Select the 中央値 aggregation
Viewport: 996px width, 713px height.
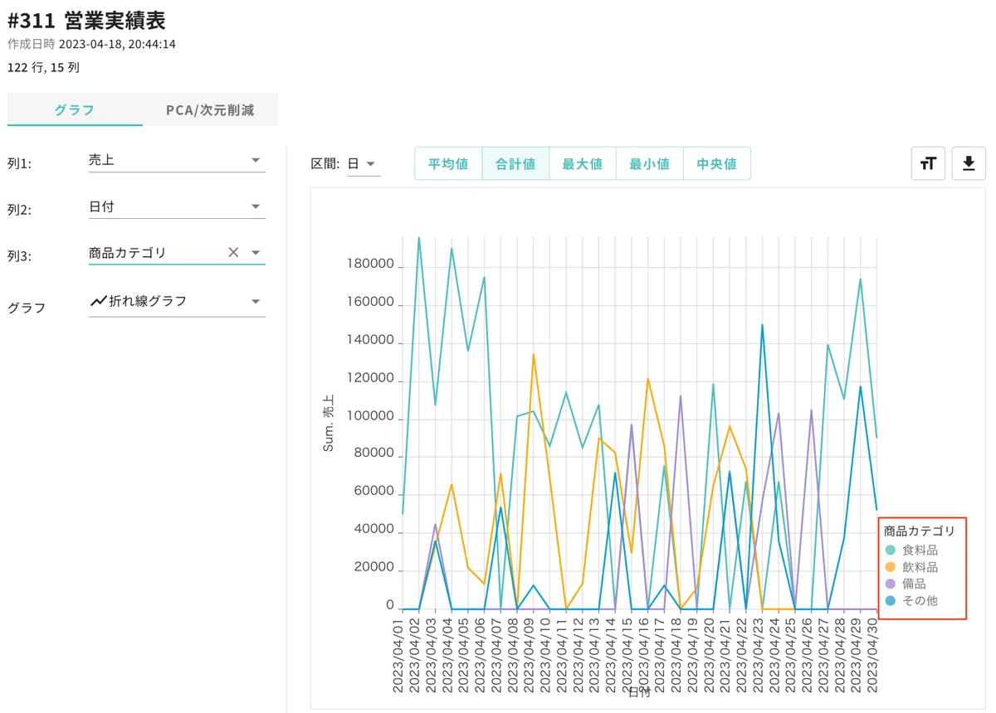716,163
